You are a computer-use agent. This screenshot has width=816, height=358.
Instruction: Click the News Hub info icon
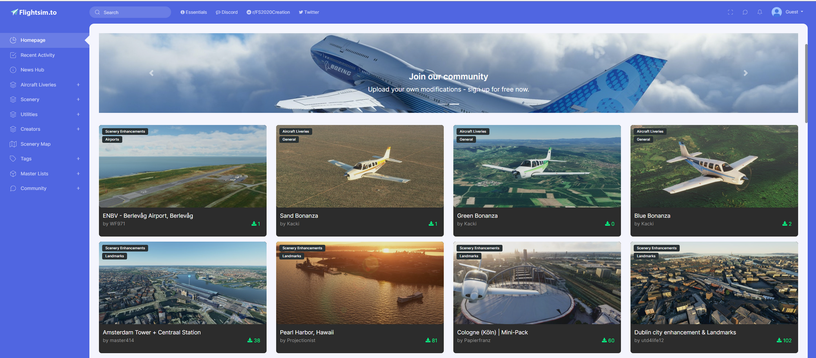13,70
